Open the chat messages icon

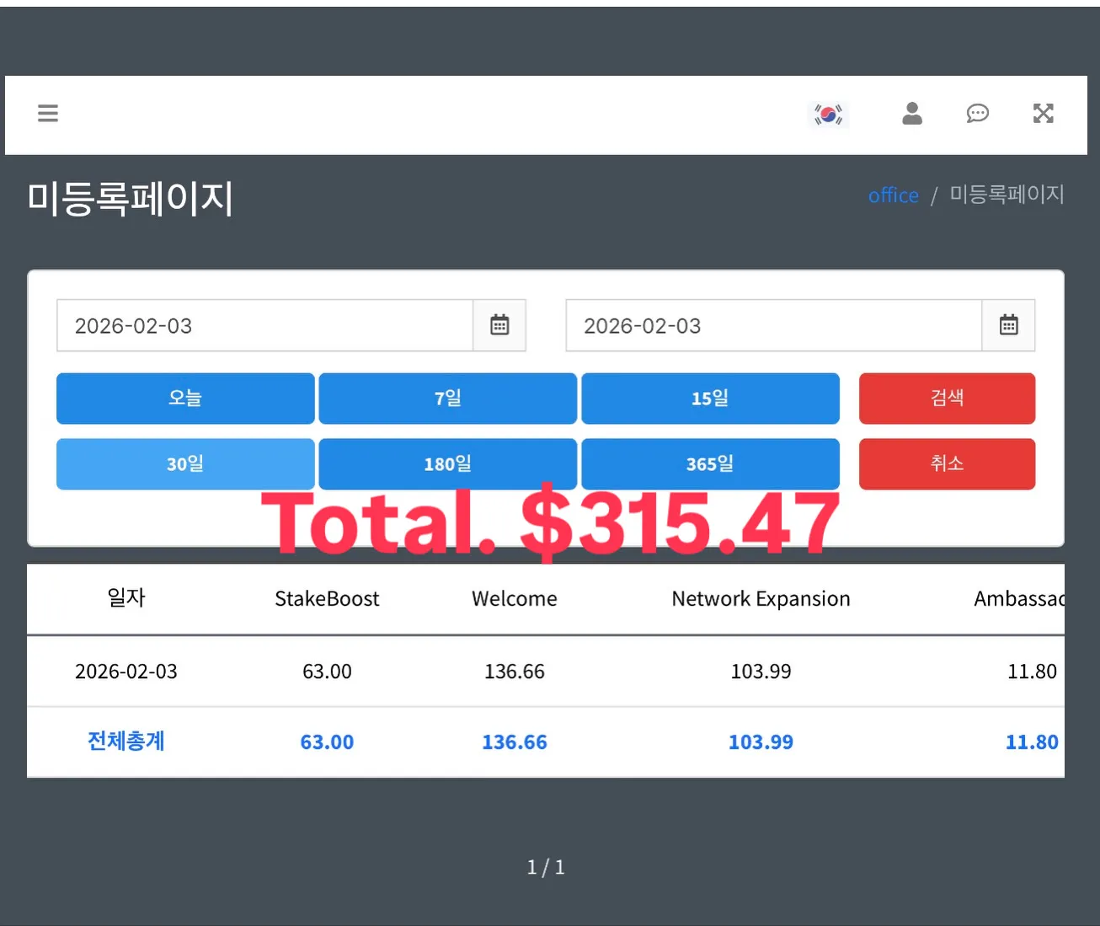[x=977, y=114]
